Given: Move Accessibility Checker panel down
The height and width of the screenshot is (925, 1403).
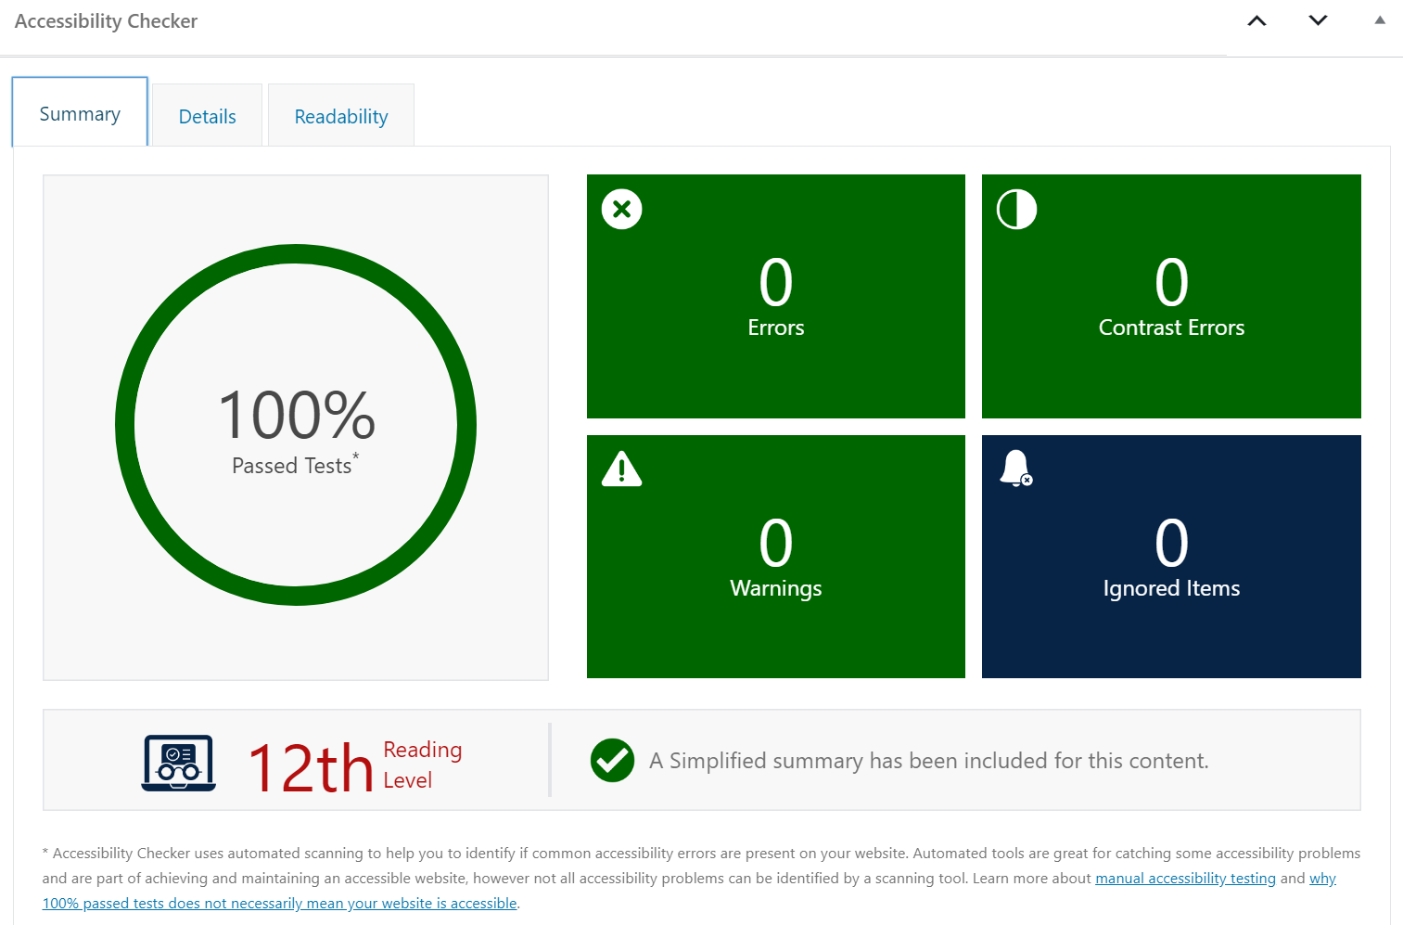Looking at the screenshot, I should click(1318, 21).
